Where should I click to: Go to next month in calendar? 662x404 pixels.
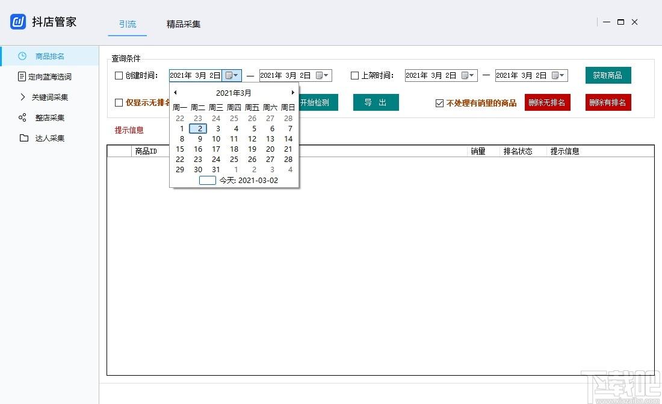tap(292, 93)
